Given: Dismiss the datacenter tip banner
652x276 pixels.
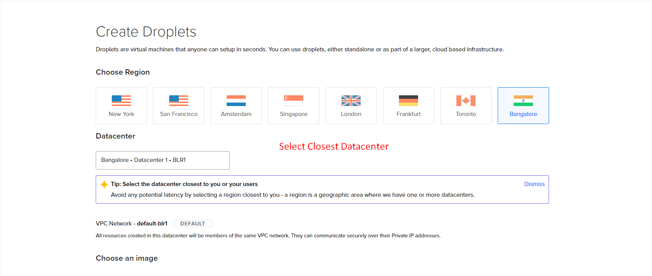Looking at the screenshot, I should point(534,184).
